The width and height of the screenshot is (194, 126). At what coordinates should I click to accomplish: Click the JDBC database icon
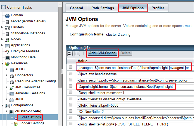point(12,69)
